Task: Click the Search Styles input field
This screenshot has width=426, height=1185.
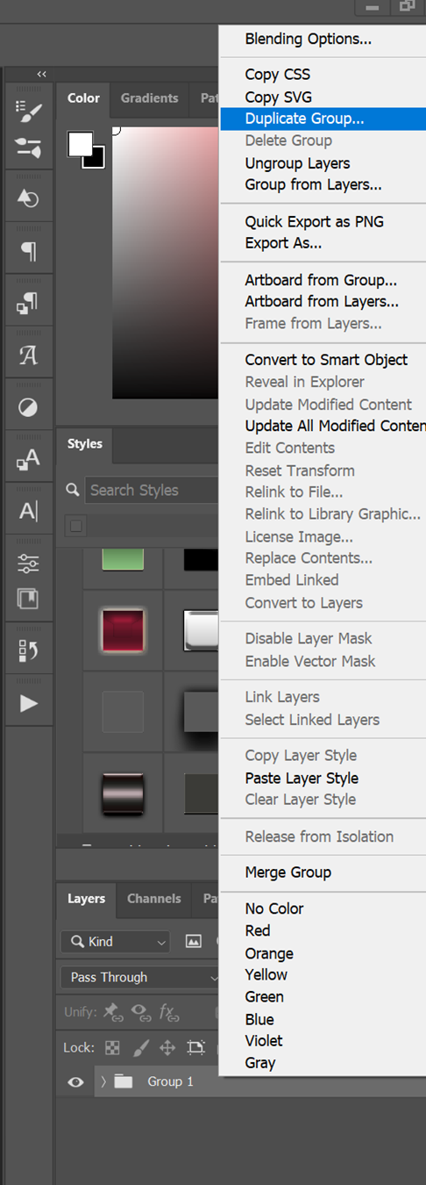Action: (151, 490)
